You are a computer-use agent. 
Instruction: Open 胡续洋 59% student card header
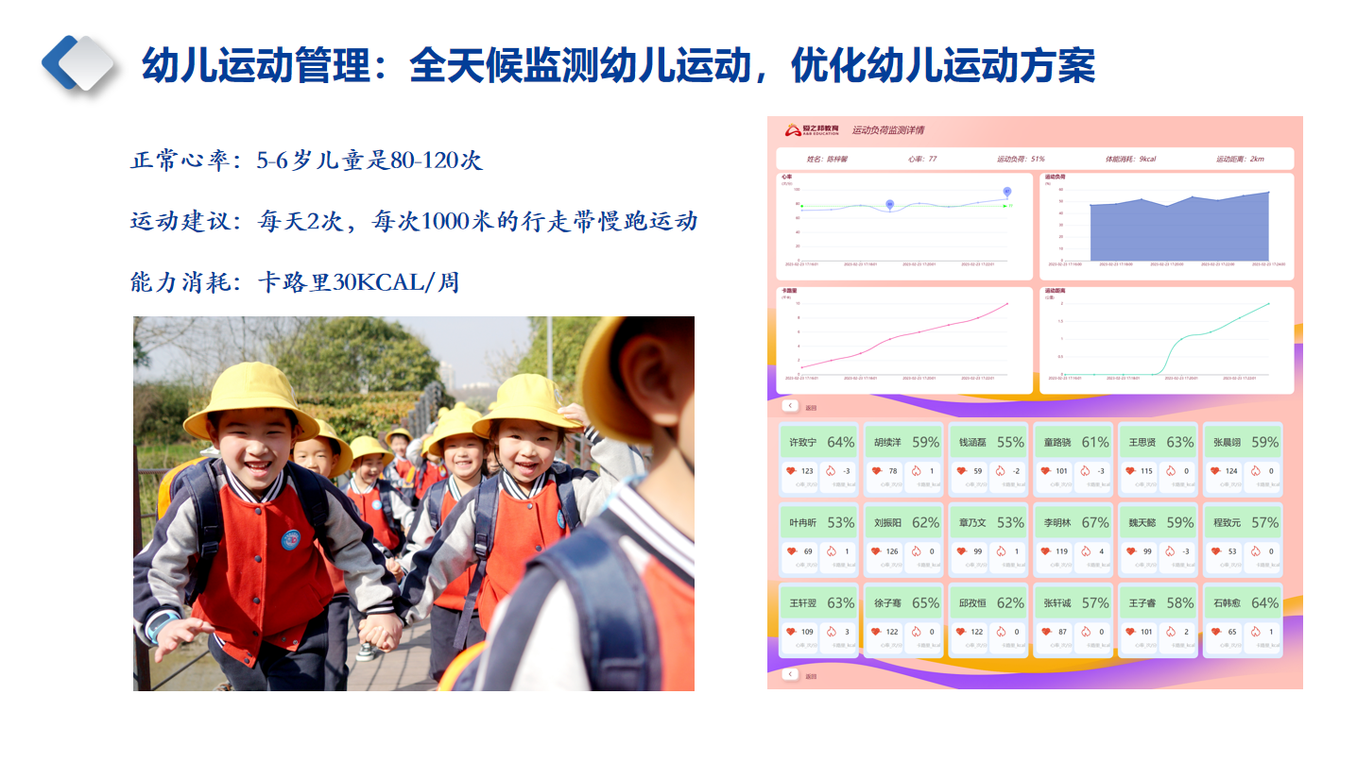point(903,442)
